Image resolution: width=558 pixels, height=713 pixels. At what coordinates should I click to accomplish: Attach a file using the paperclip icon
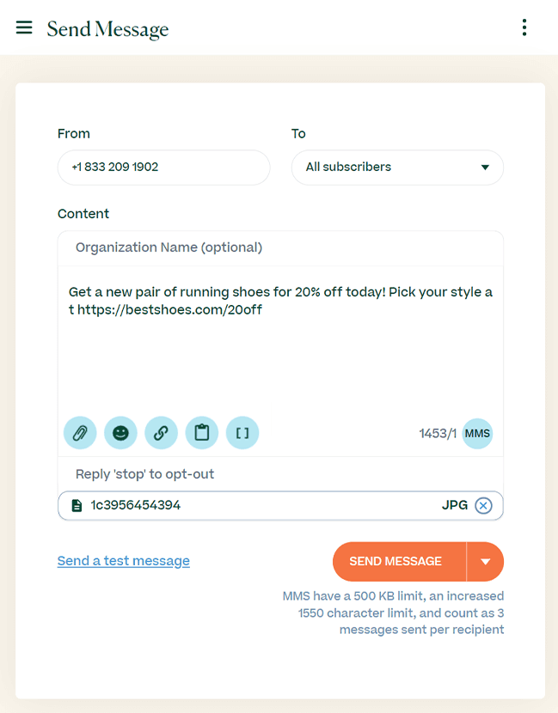click(x=80, y=433)
